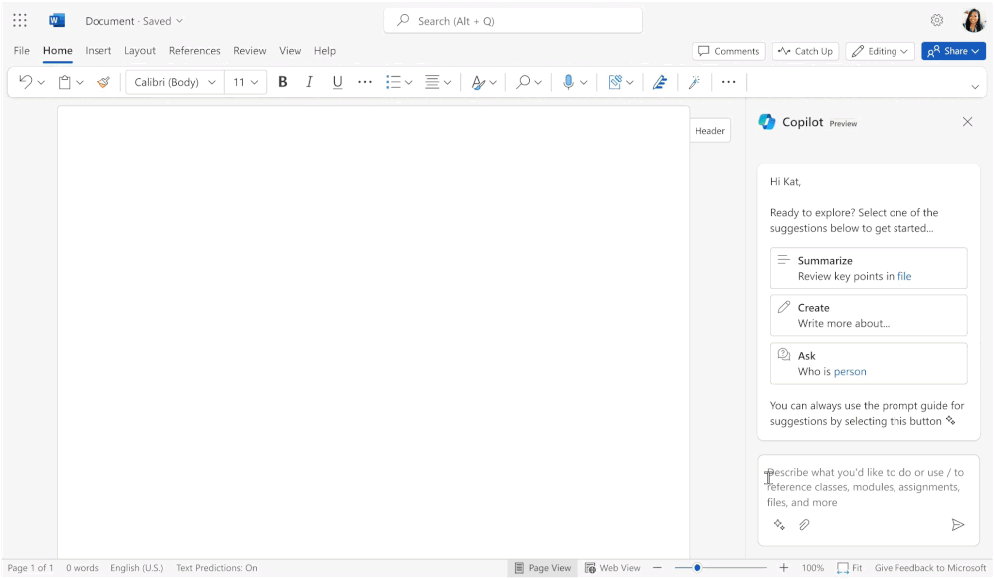Toggle bold formatting
Screen dimensions: 994x579
(x=283, y=82)
